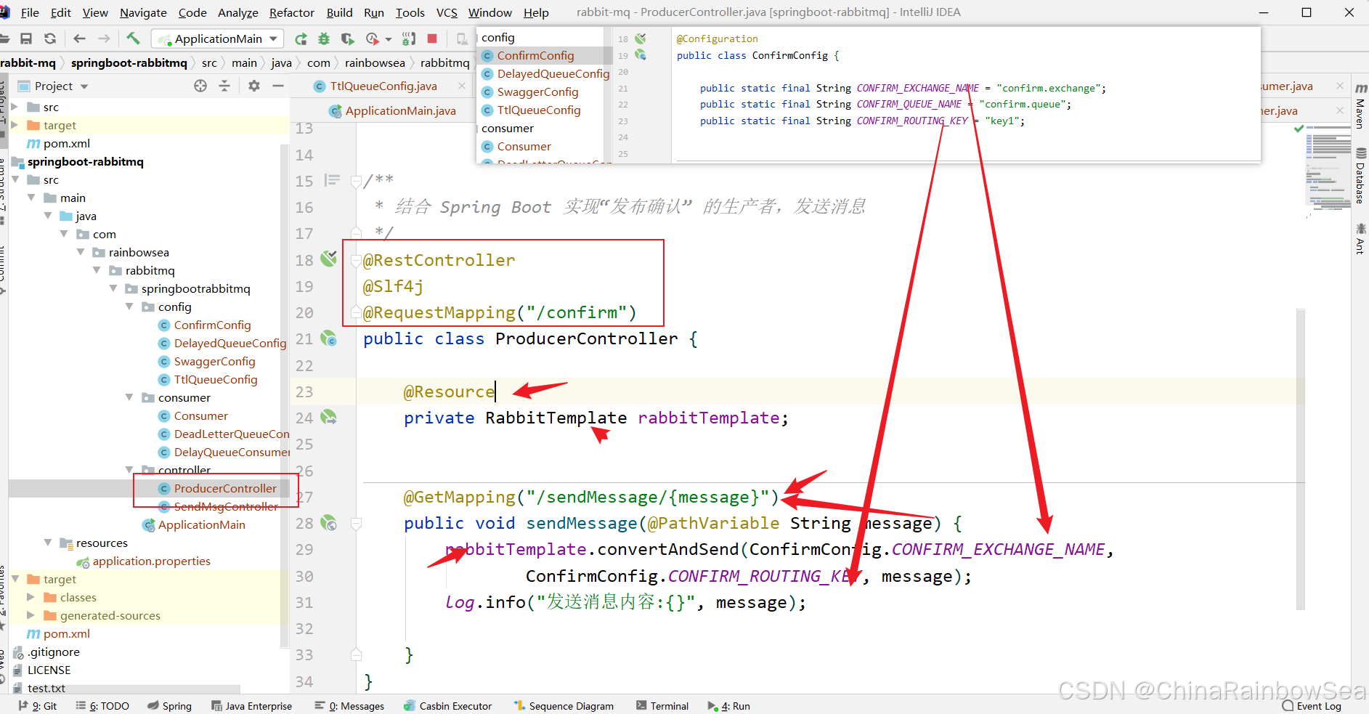Collapse the rainbowsea package
Image resolution: width=1369 pixels, height=714 pixels.
click(x=81, y=252)
